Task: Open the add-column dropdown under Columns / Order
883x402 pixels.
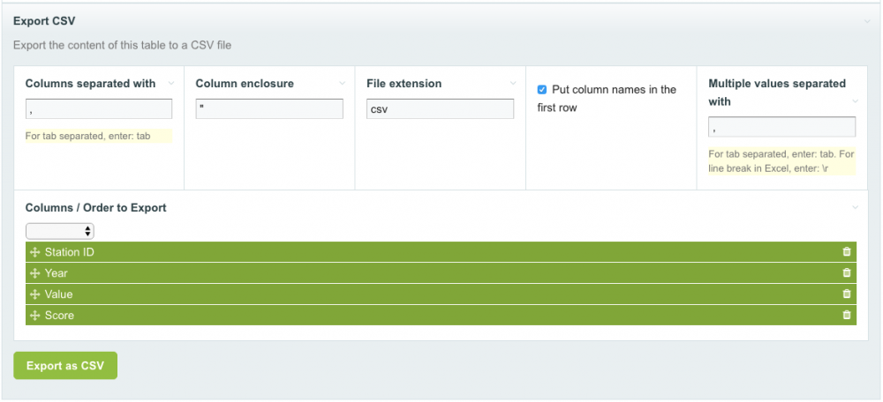Action: tap(60, 231)
